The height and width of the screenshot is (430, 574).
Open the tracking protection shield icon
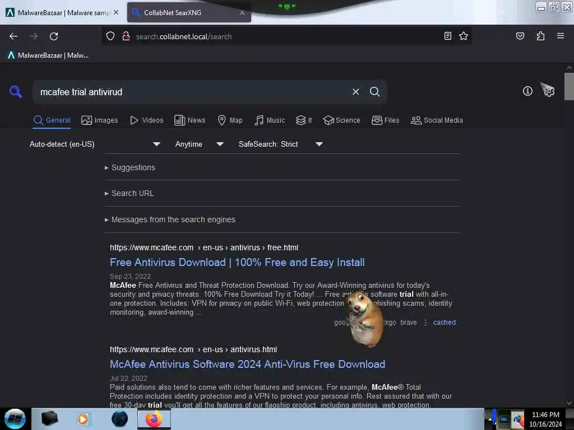(110, 36)
